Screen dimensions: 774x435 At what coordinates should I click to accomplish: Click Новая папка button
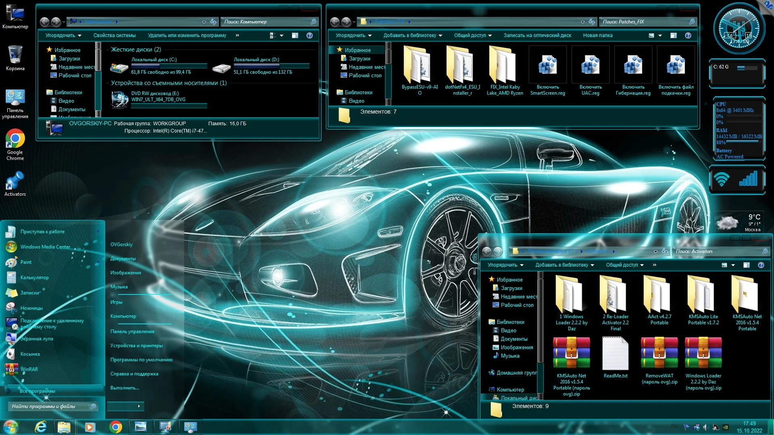point(597,35)
